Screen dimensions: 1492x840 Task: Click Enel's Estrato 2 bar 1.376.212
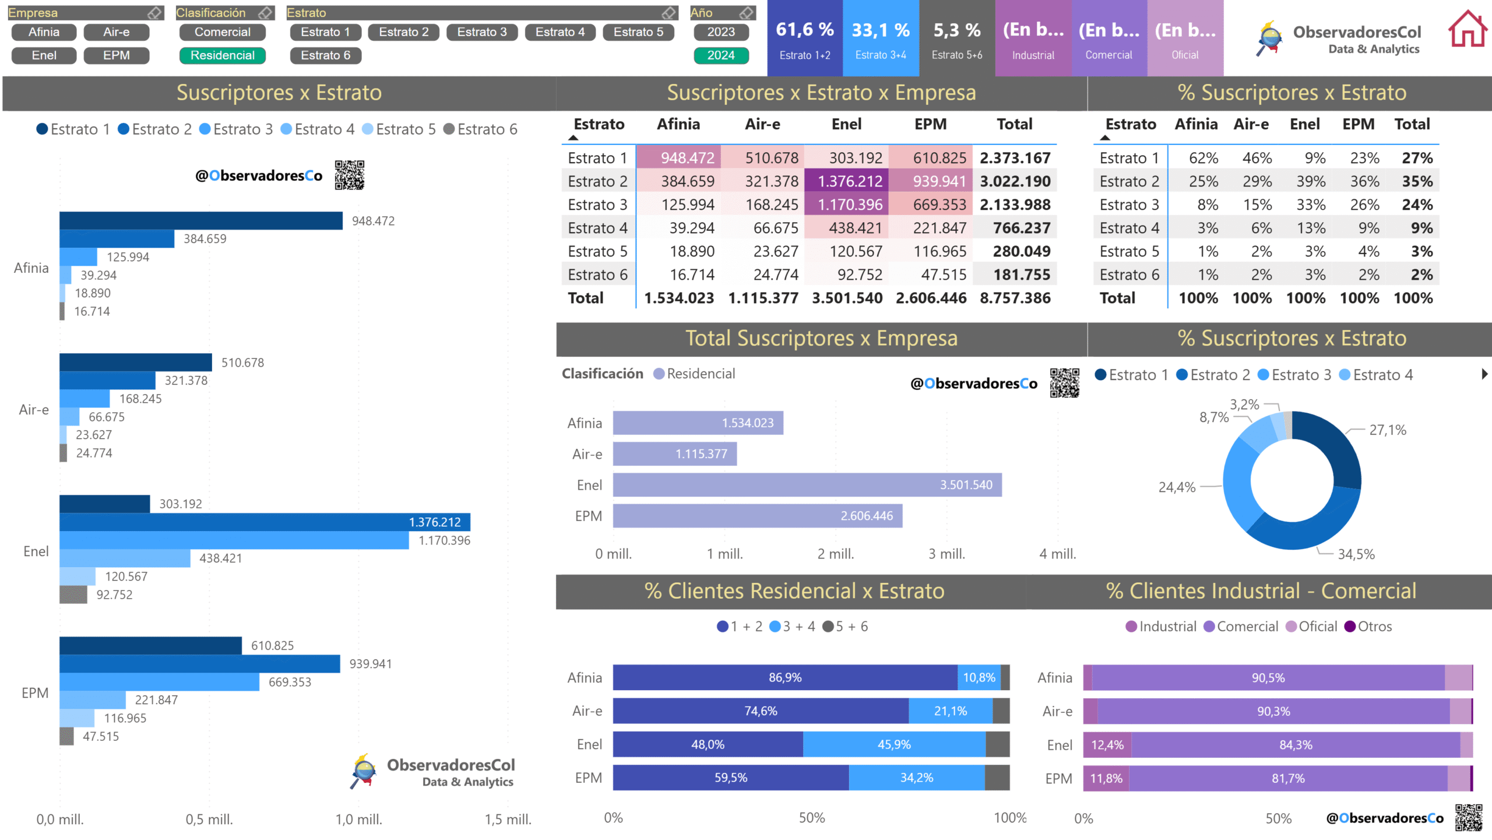click(264, 522)
